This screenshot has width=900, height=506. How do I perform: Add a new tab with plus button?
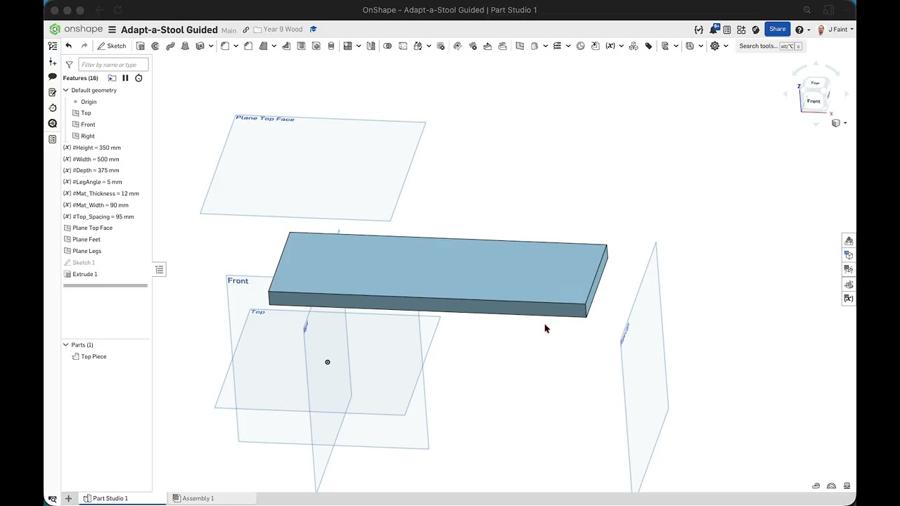coord(68,498)
